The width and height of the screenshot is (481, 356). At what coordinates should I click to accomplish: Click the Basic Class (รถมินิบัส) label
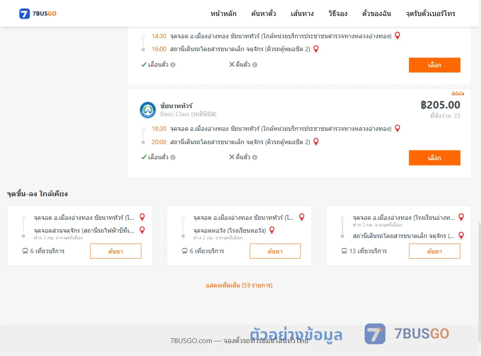pos(188,114)
